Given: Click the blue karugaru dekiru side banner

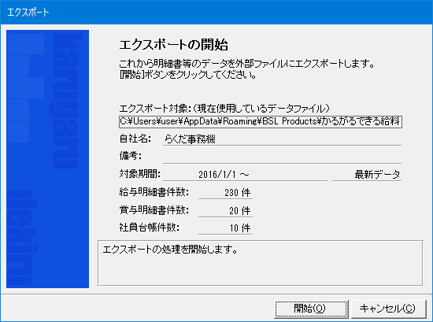Looking at the screenshot, I should (47, 159).
